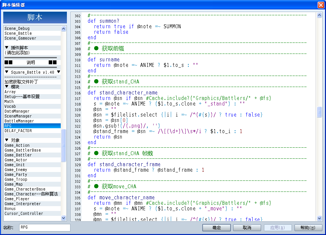Image resolution: width=326 pixels, height=235 pixels.
Task: Select the ▼ 插件脚本 section entry
Action: click(32, 48)
